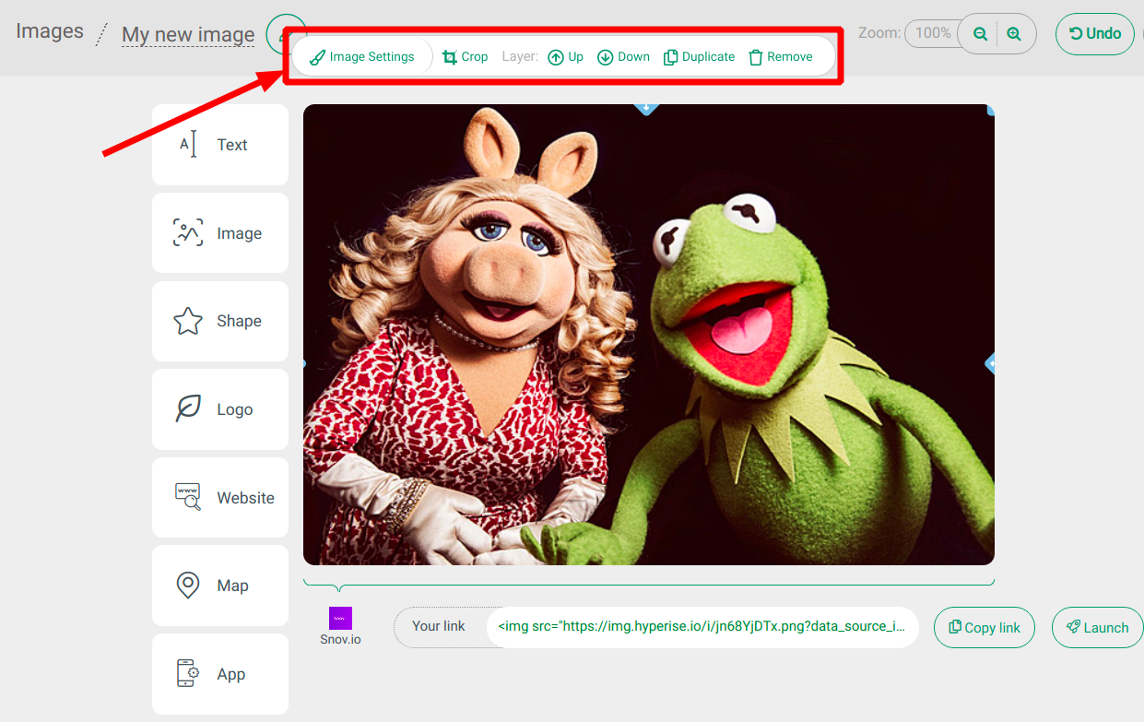Select the Crop tool
The image size is (1144, 722).
466,57
